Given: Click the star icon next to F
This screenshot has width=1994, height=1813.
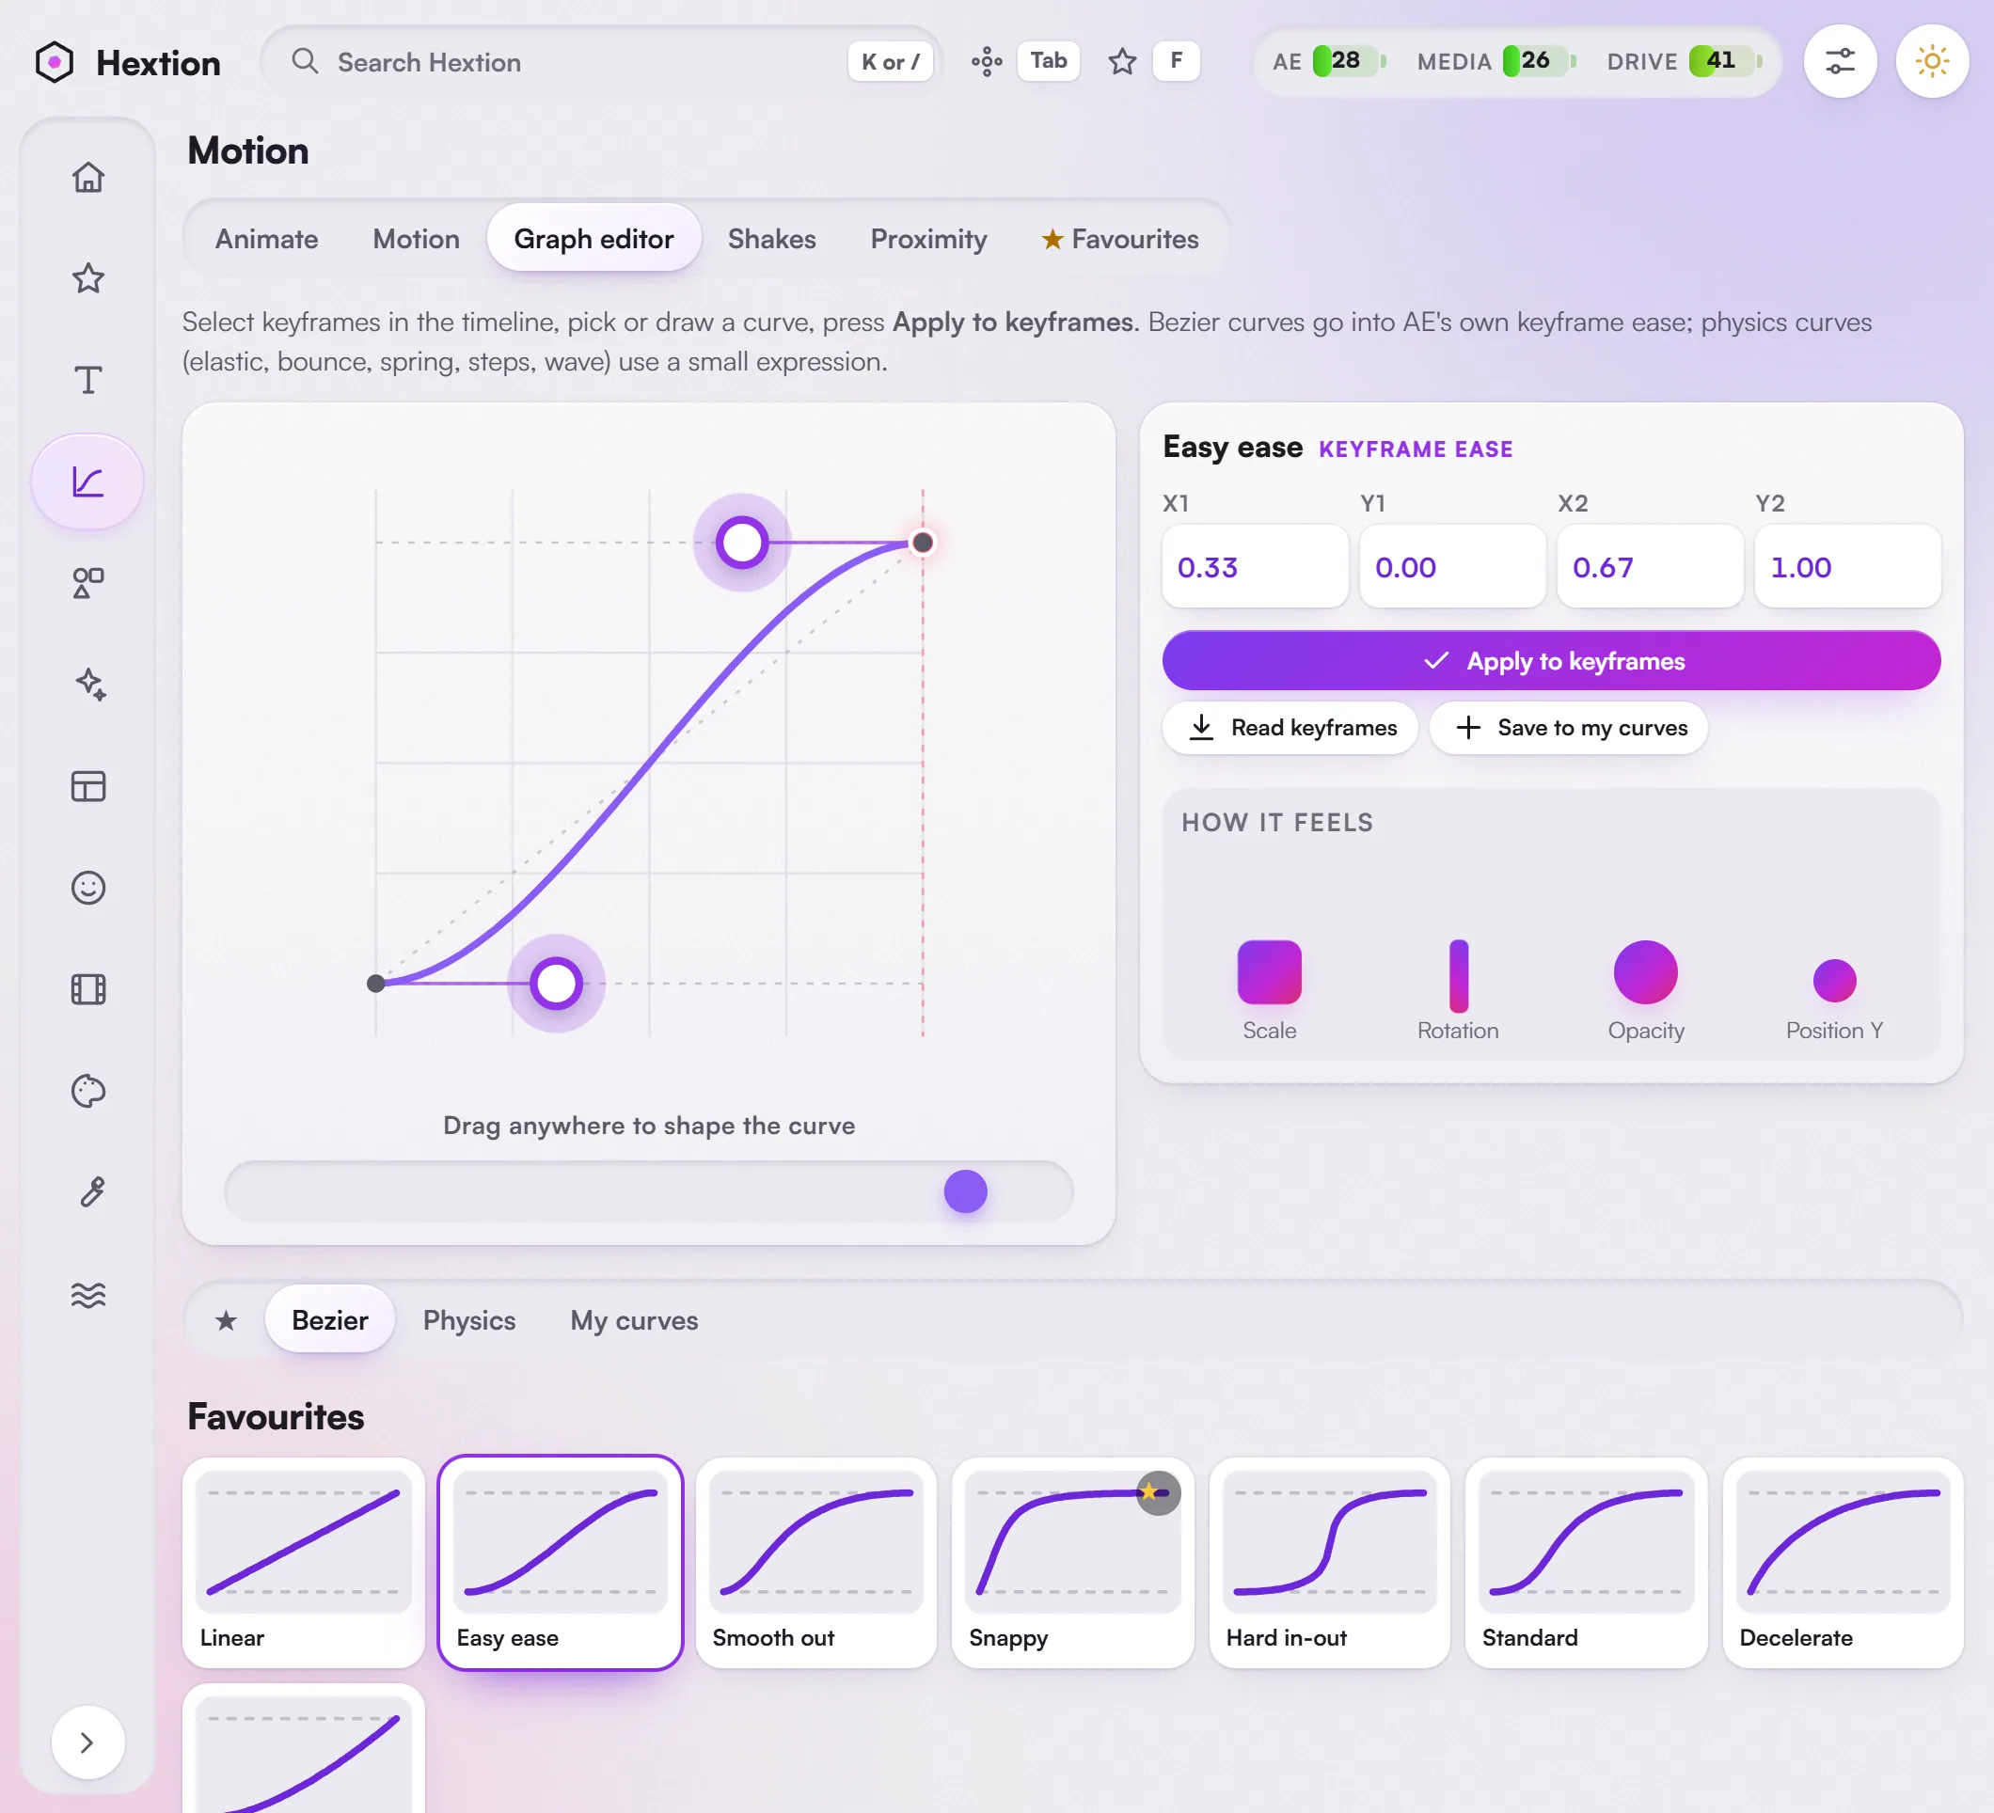Looking at the screenshot, I should tap(1121, 61).
